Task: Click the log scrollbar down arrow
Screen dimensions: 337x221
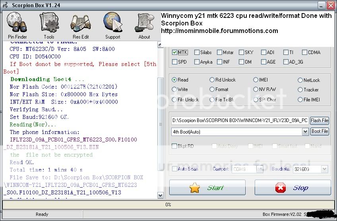Action: [160, 195]
